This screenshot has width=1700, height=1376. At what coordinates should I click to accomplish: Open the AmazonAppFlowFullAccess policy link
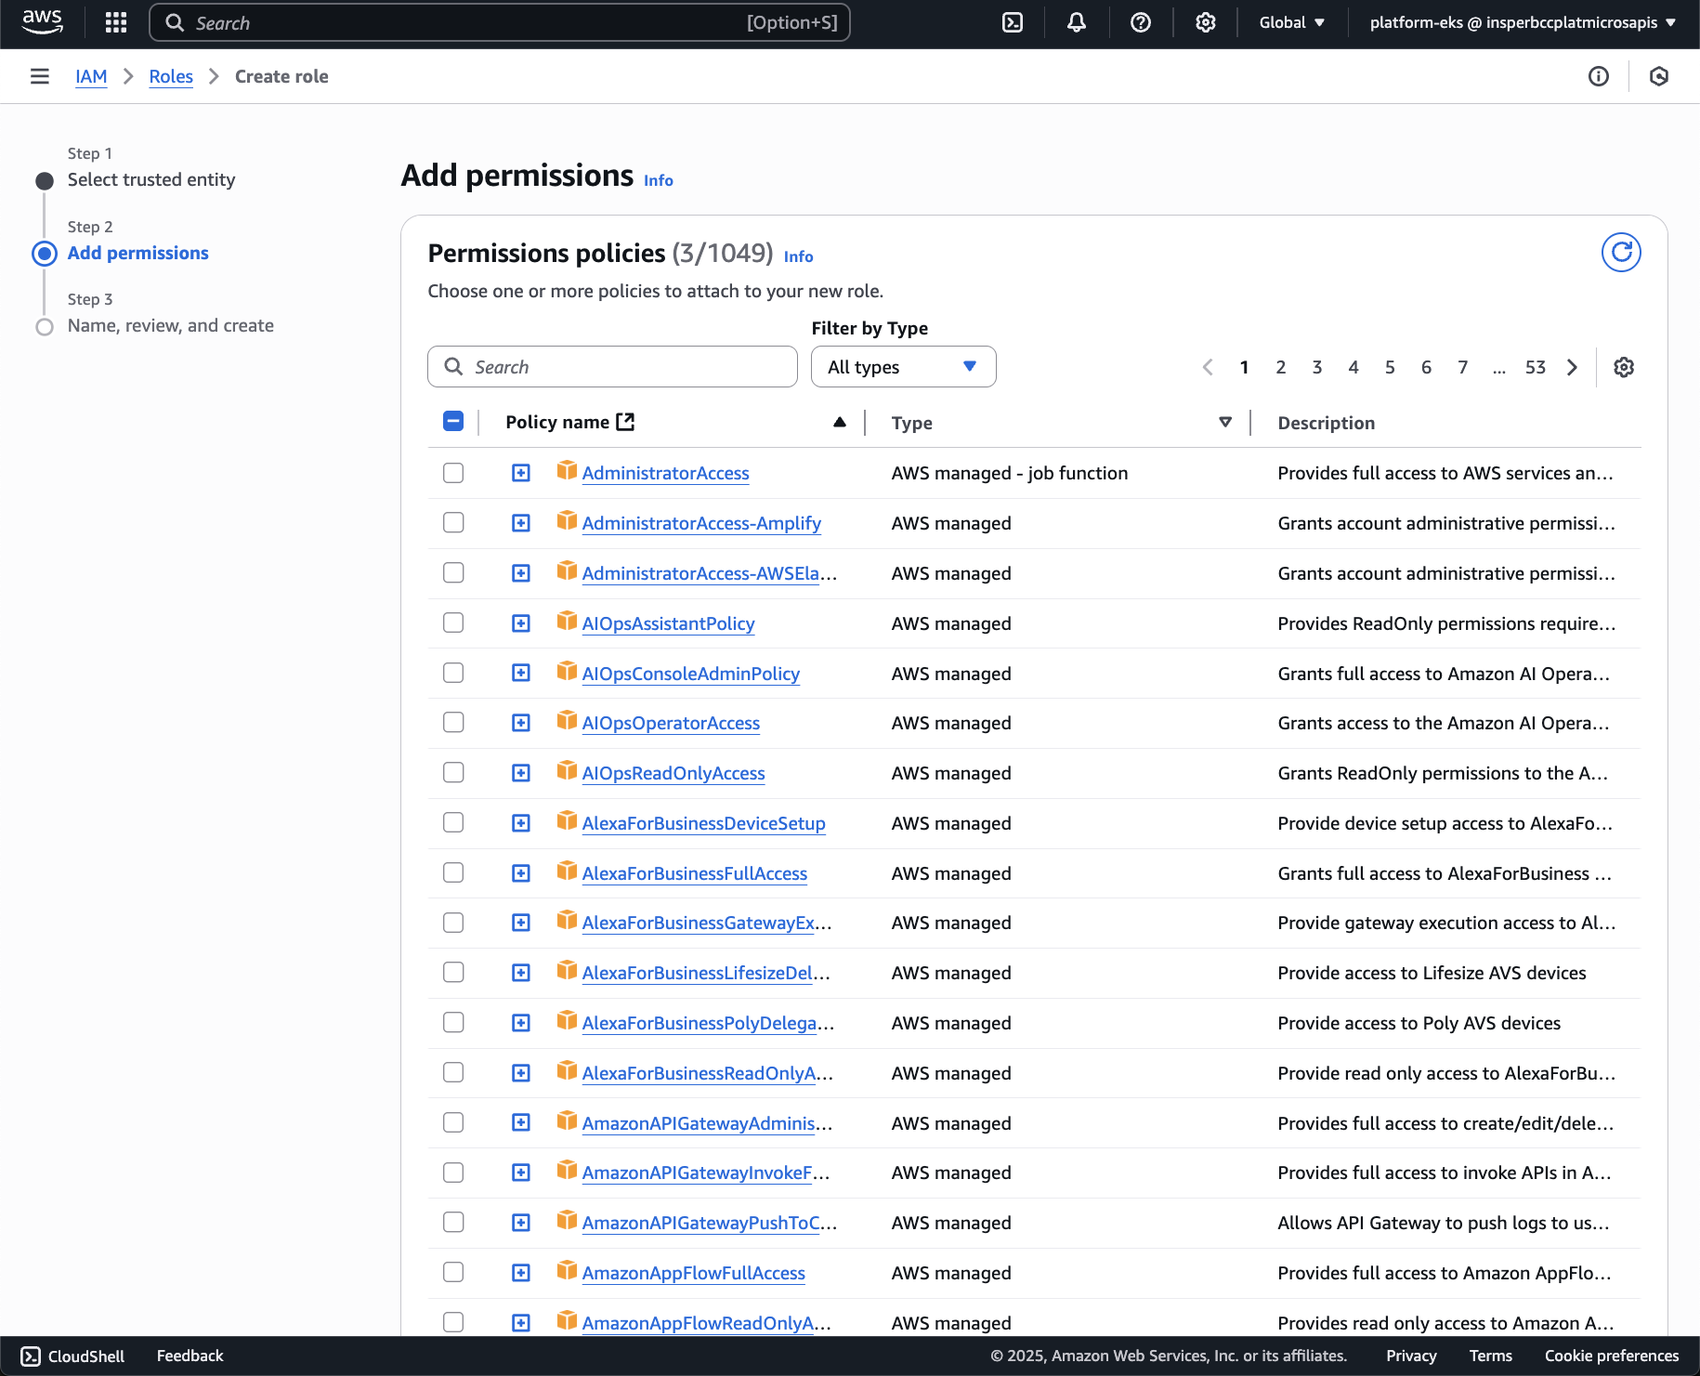tap(693, 1273)
